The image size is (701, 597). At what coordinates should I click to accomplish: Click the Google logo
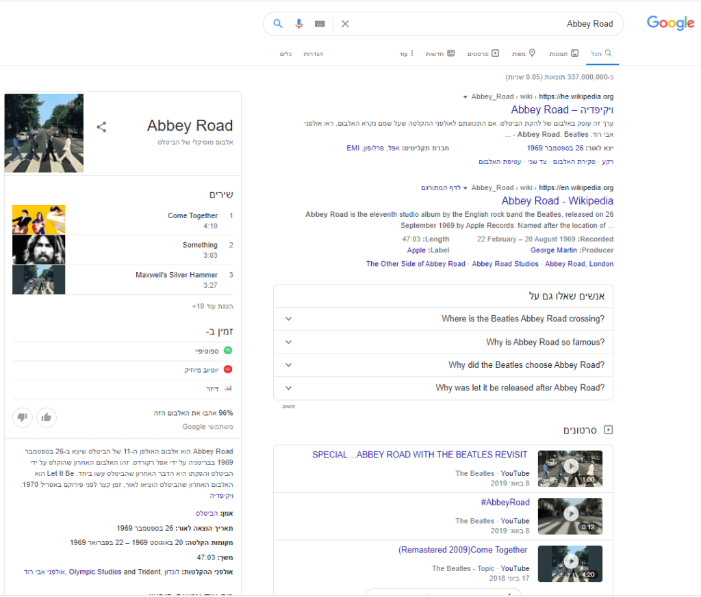click(x=671, y=23)
